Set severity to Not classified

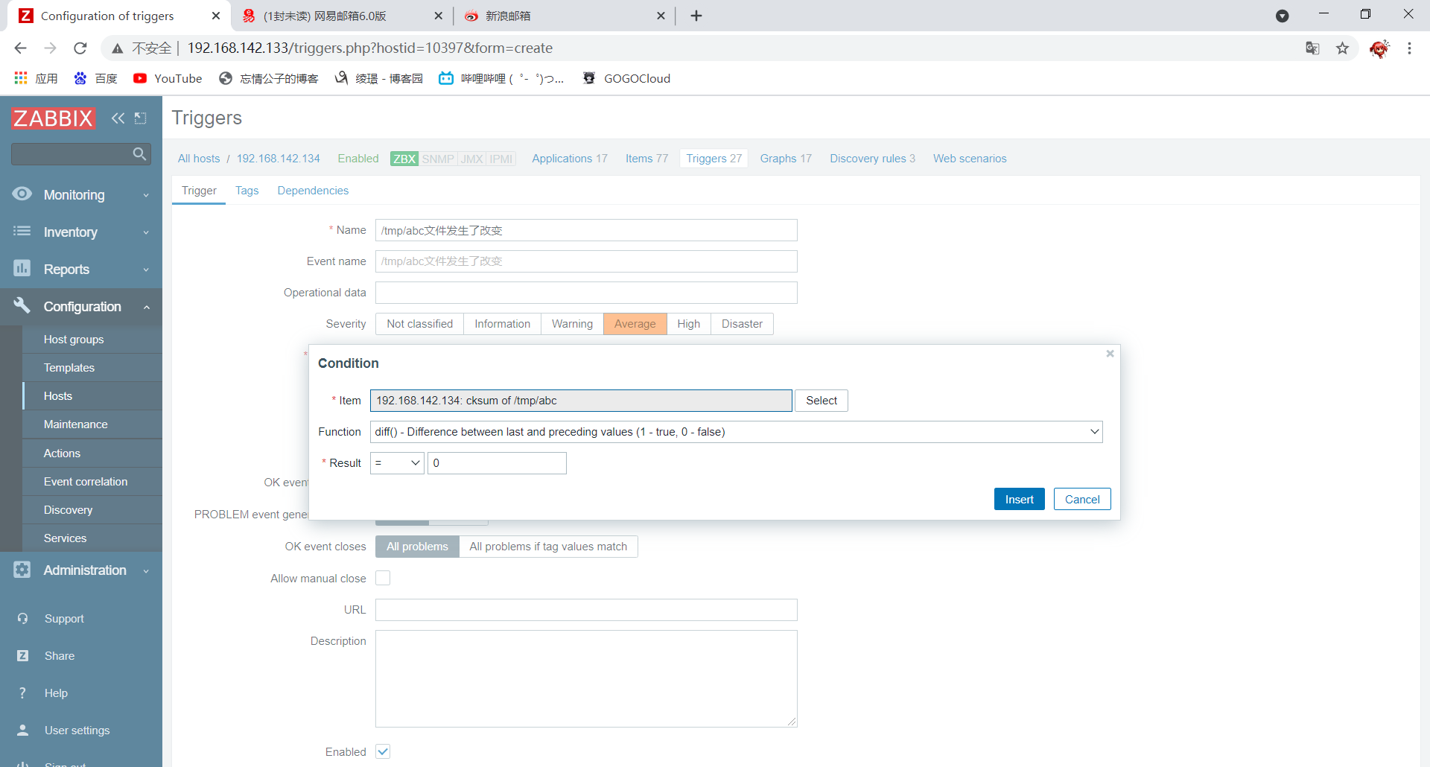click(x=419, y=324)
